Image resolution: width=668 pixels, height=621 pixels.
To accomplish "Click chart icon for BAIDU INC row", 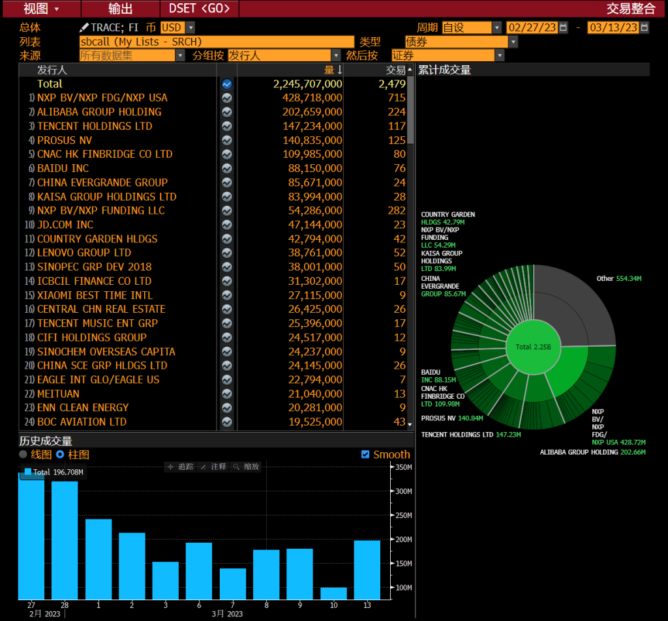I will click(x=226, y=169).
